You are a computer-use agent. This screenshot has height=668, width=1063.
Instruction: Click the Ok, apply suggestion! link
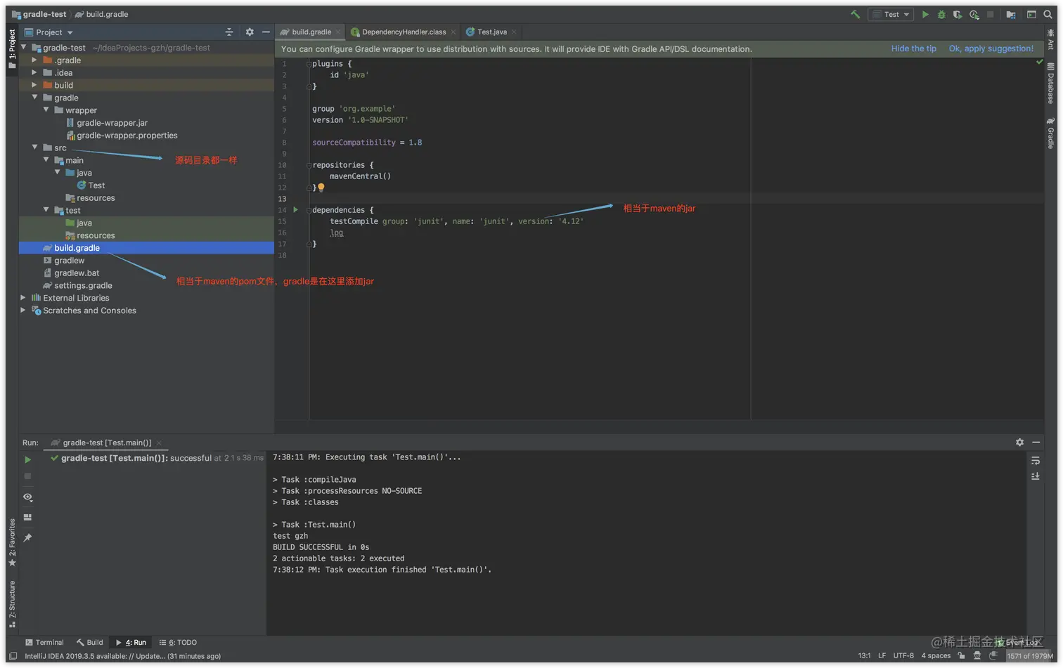tap(991, 48)
